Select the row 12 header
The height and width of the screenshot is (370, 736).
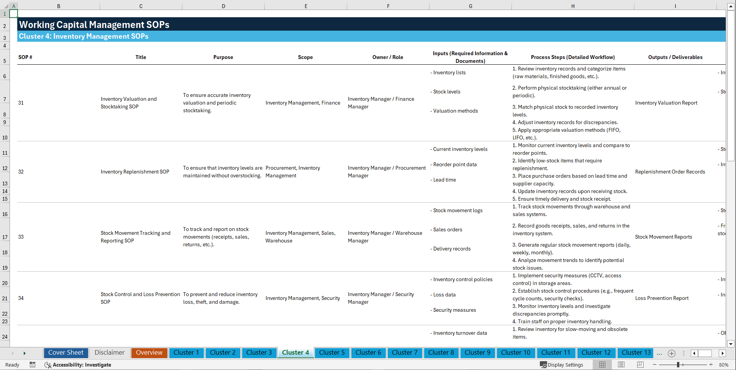5,168
